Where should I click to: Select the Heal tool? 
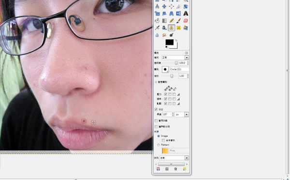(x=178, y=27)
